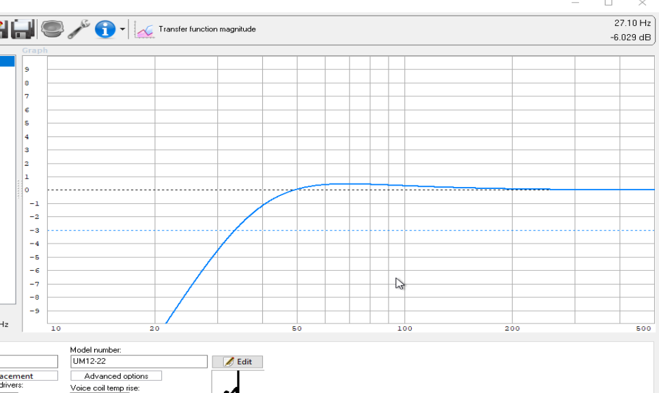The width and height of the screenshot is (659, 393).
Task: Open Advanced options
Action: click(116, 376)
